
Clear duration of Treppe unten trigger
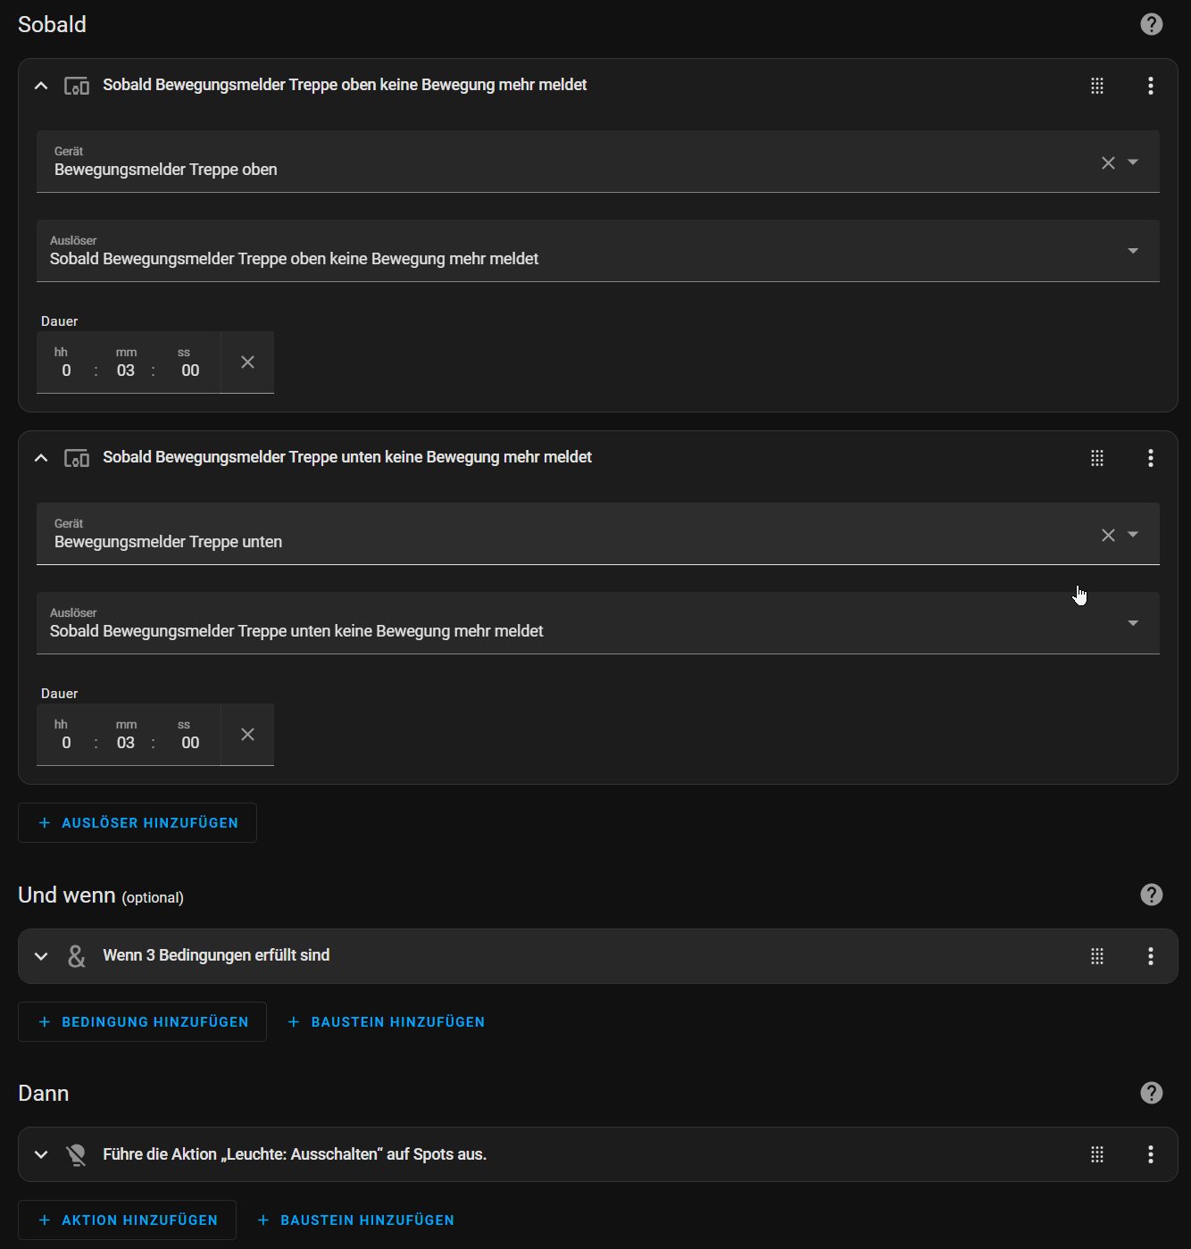pos(247,734)
